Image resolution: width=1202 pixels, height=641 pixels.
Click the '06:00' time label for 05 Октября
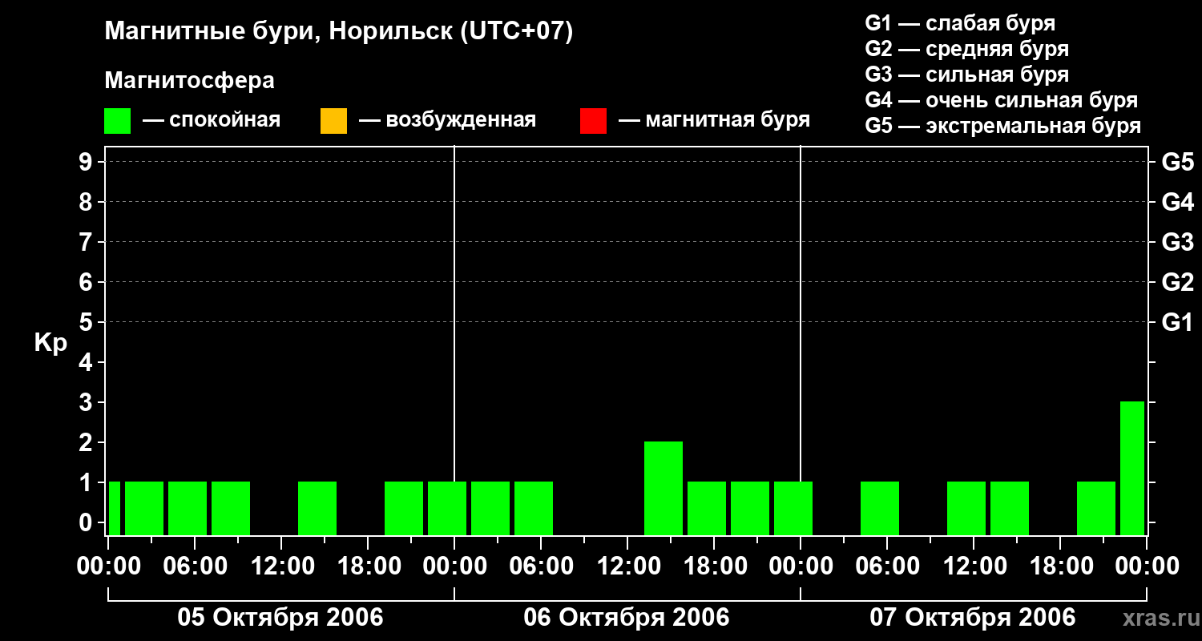(195, 566)
